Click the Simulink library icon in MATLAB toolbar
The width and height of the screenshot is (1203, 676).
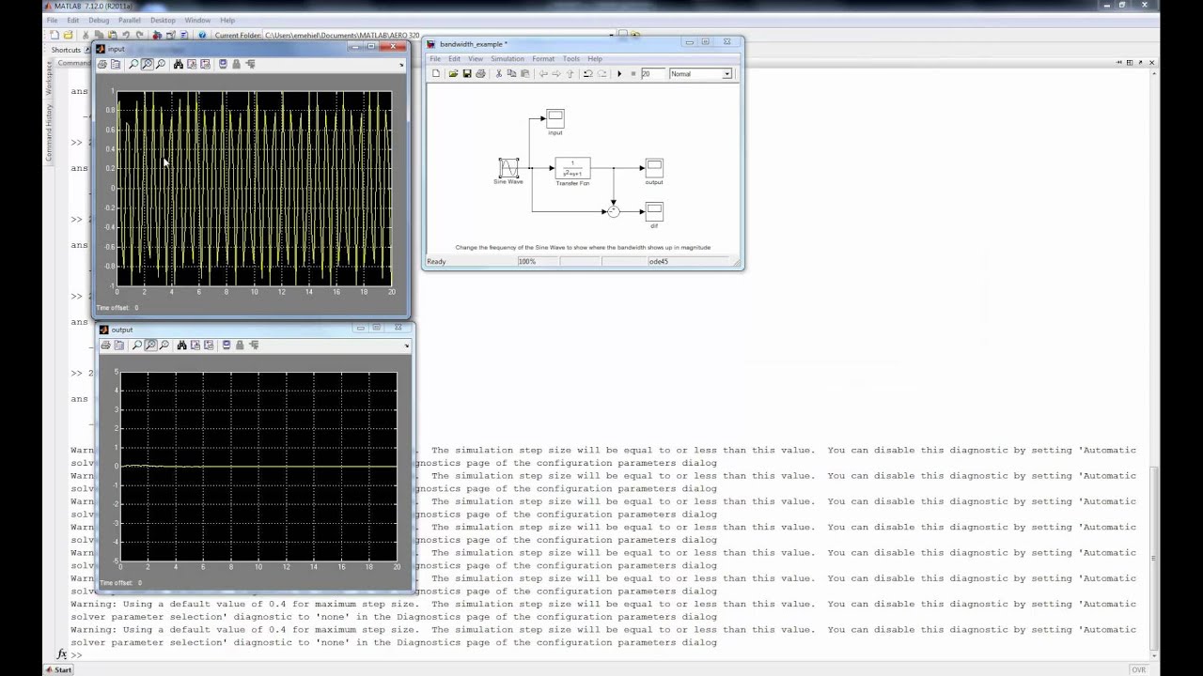click(157, 36)
